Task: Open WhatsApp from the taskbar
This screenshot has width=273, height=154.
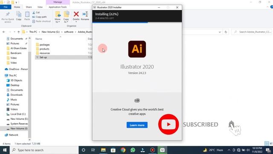Action: 133,150
